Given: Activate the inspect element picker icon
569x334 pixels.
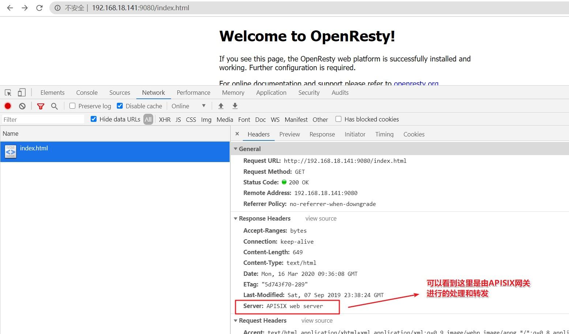Looking at the screenshot, I should pos(8,93).
